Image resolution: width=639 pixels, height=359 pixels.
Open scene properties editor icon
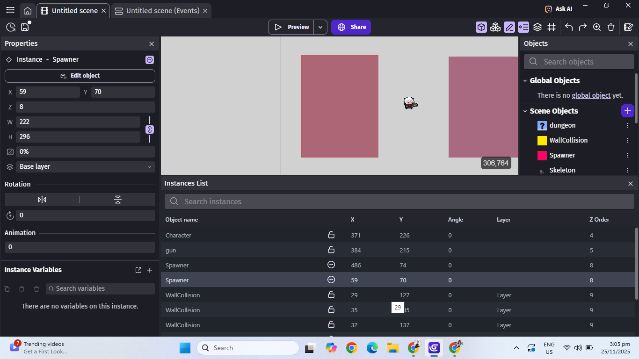point(629,27)
